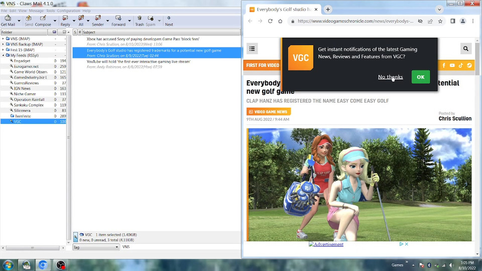This screenshot has height=271, width=482.
Task: Open the VGC site hamburger menu
Action: click(252, 49)
